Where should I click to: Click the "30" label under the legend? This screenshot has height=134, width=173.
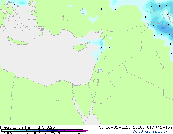[x=59, y=133]
